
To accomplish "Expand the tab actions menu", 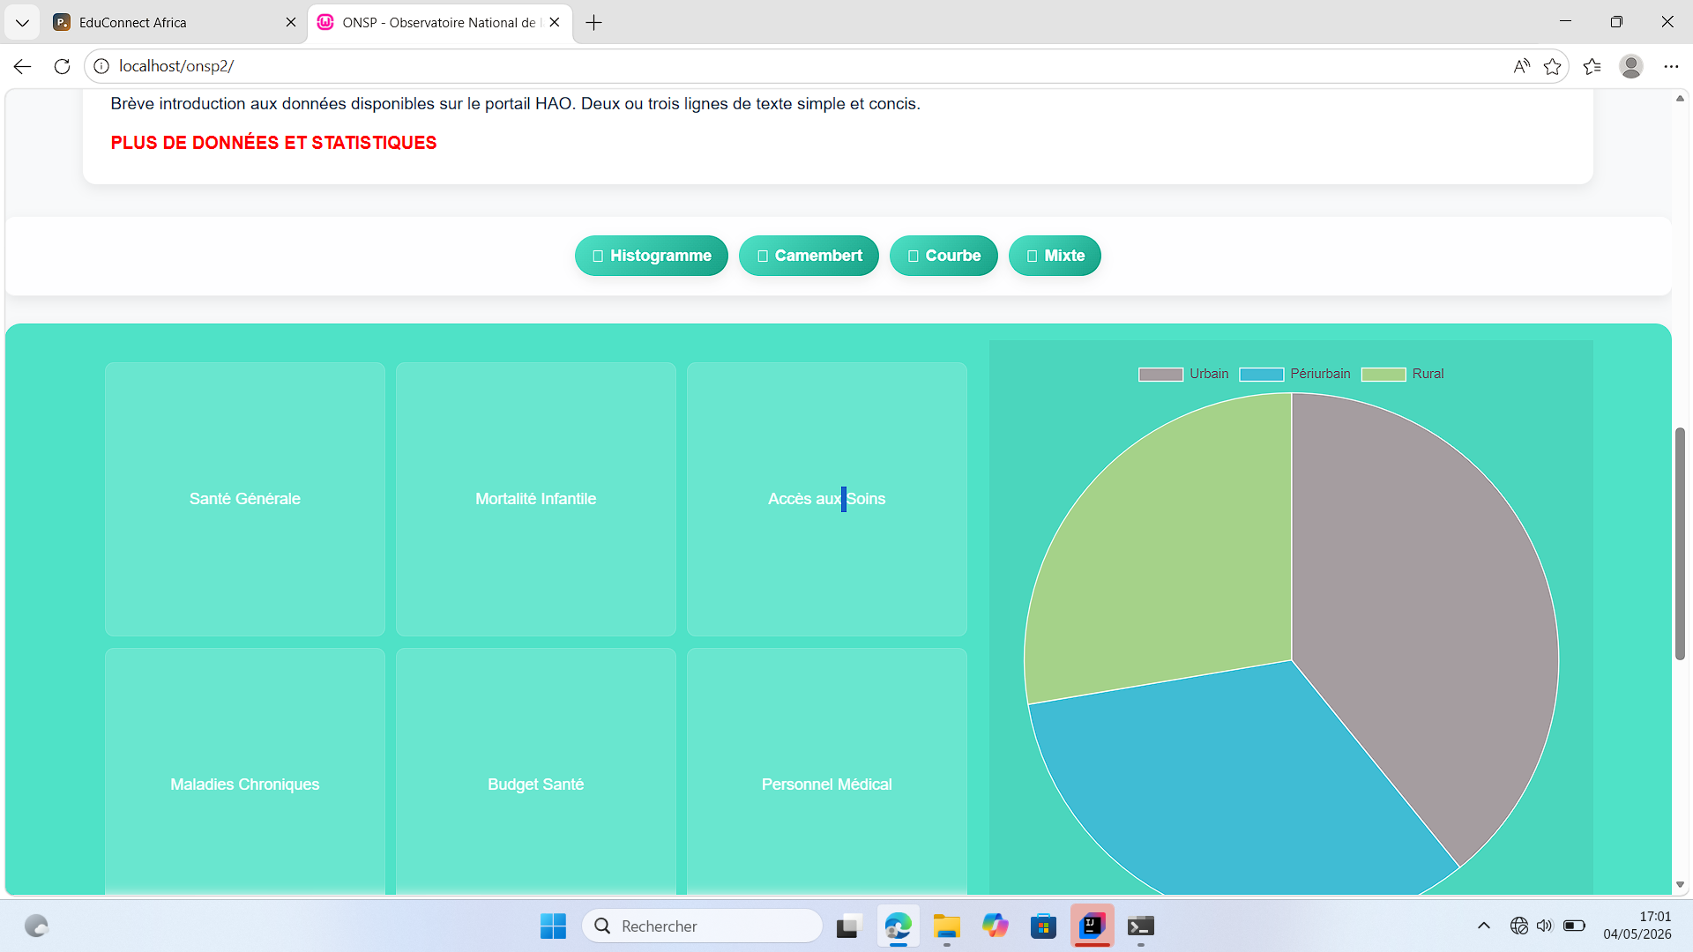I will 22,23.
